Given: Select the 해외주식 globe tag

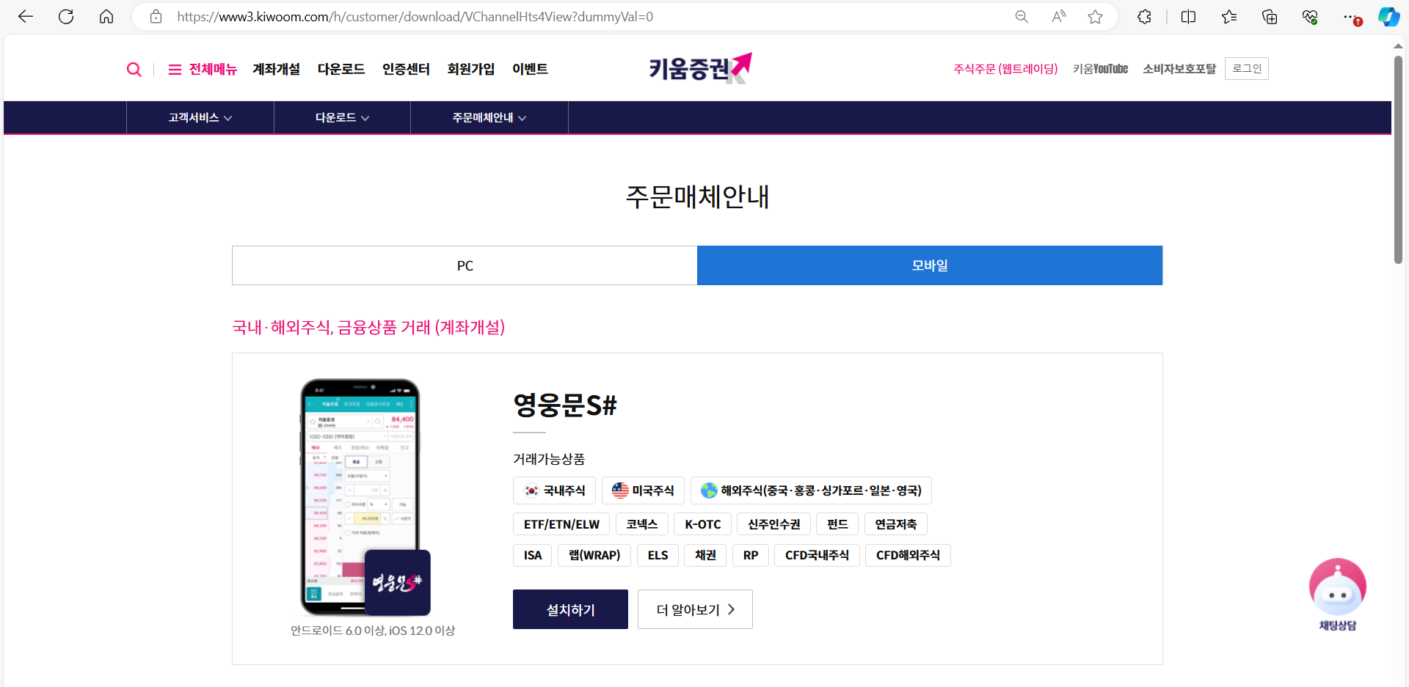Looking at the screenshot, I should click(811, 491).
